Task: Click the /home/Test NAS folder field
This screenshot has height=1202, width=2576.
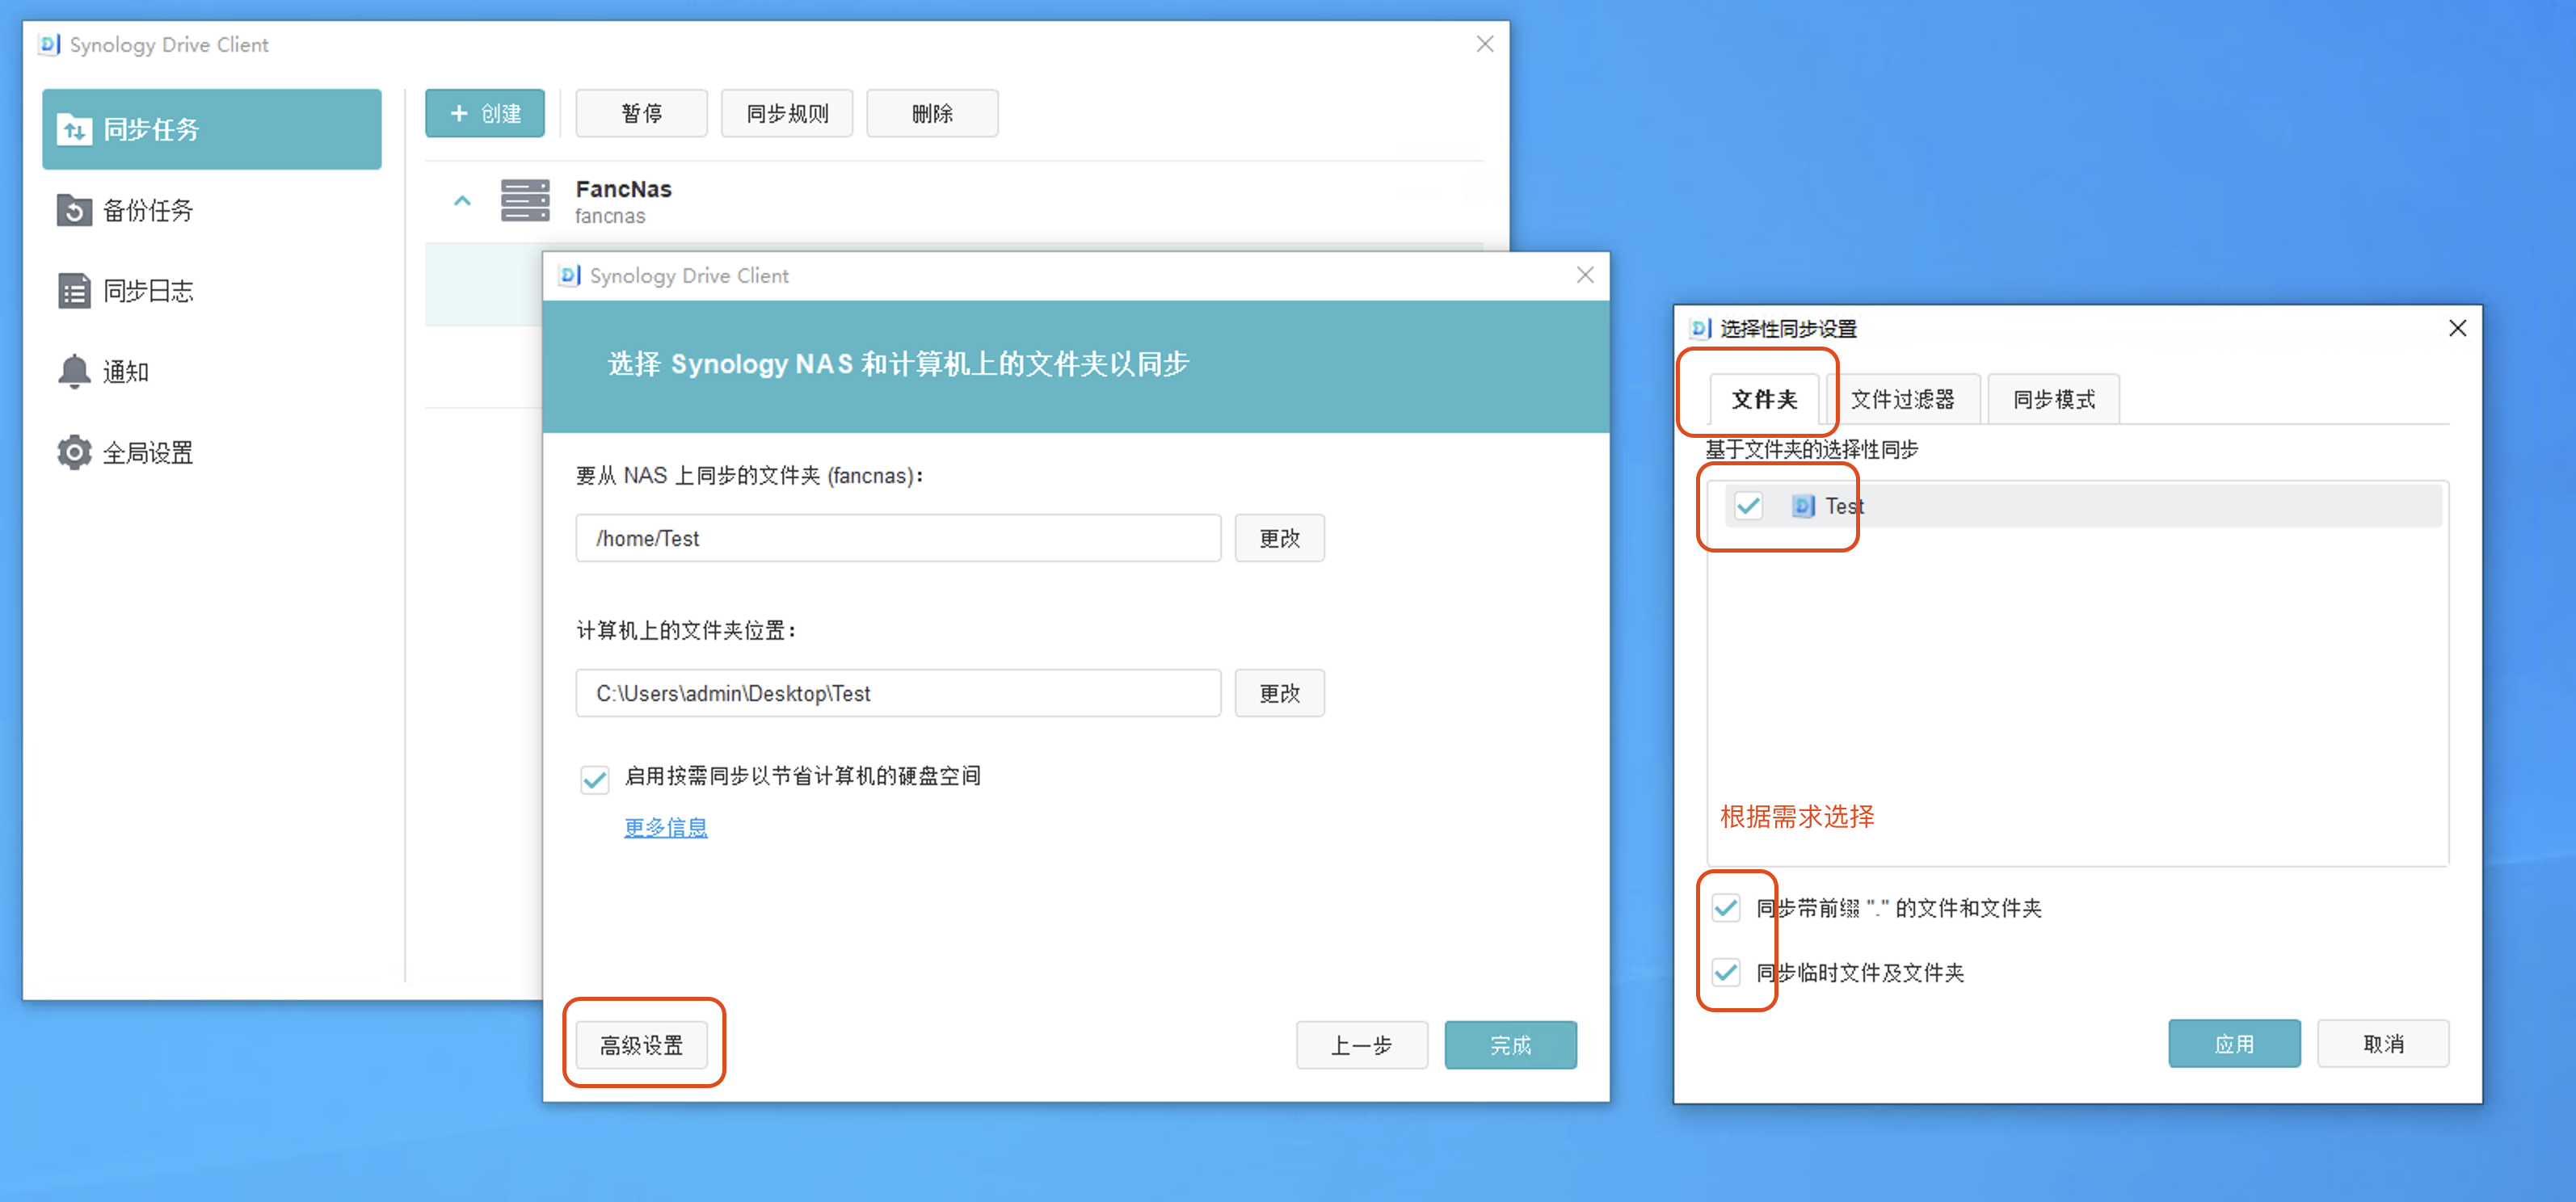Action: coord(898,538)
